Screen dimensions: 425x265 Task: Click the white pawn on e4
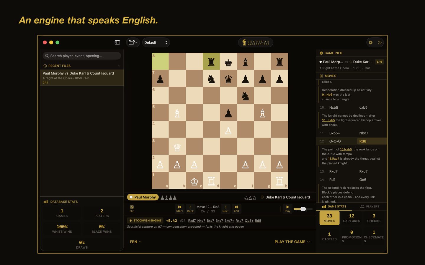(x=228, y=130)
